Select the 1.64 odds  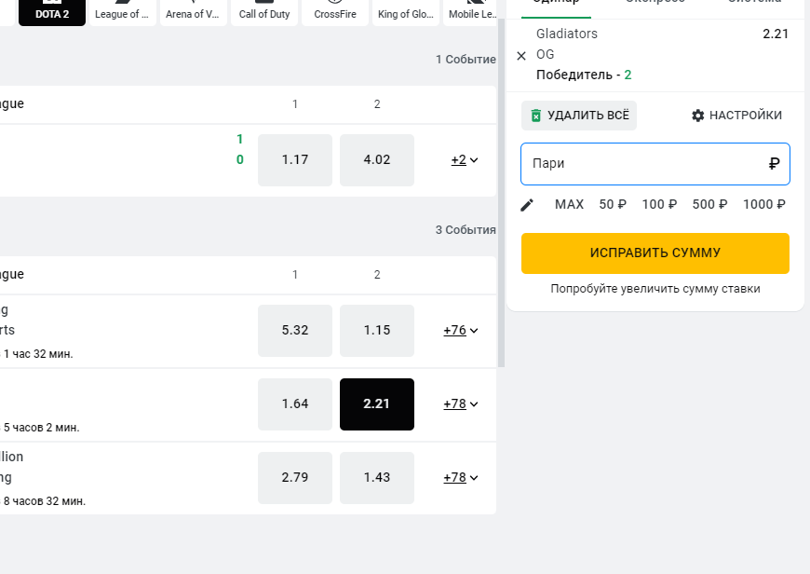tap(295, 403)
